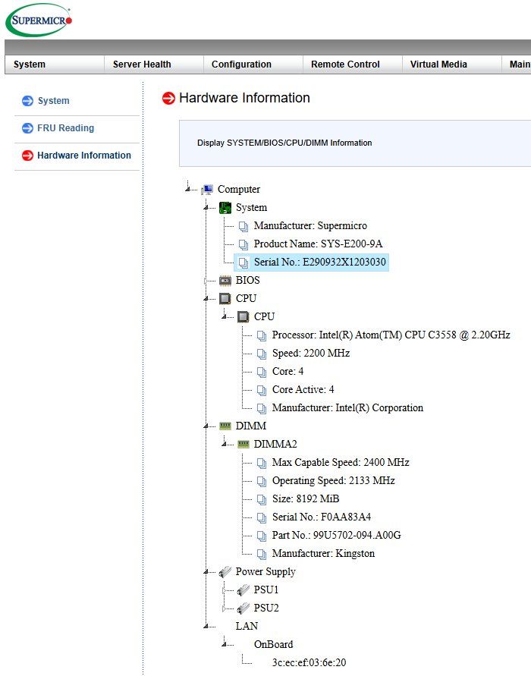Open the Remote Control menu
The width and height of the screenshot is (531, 676).
353,64
